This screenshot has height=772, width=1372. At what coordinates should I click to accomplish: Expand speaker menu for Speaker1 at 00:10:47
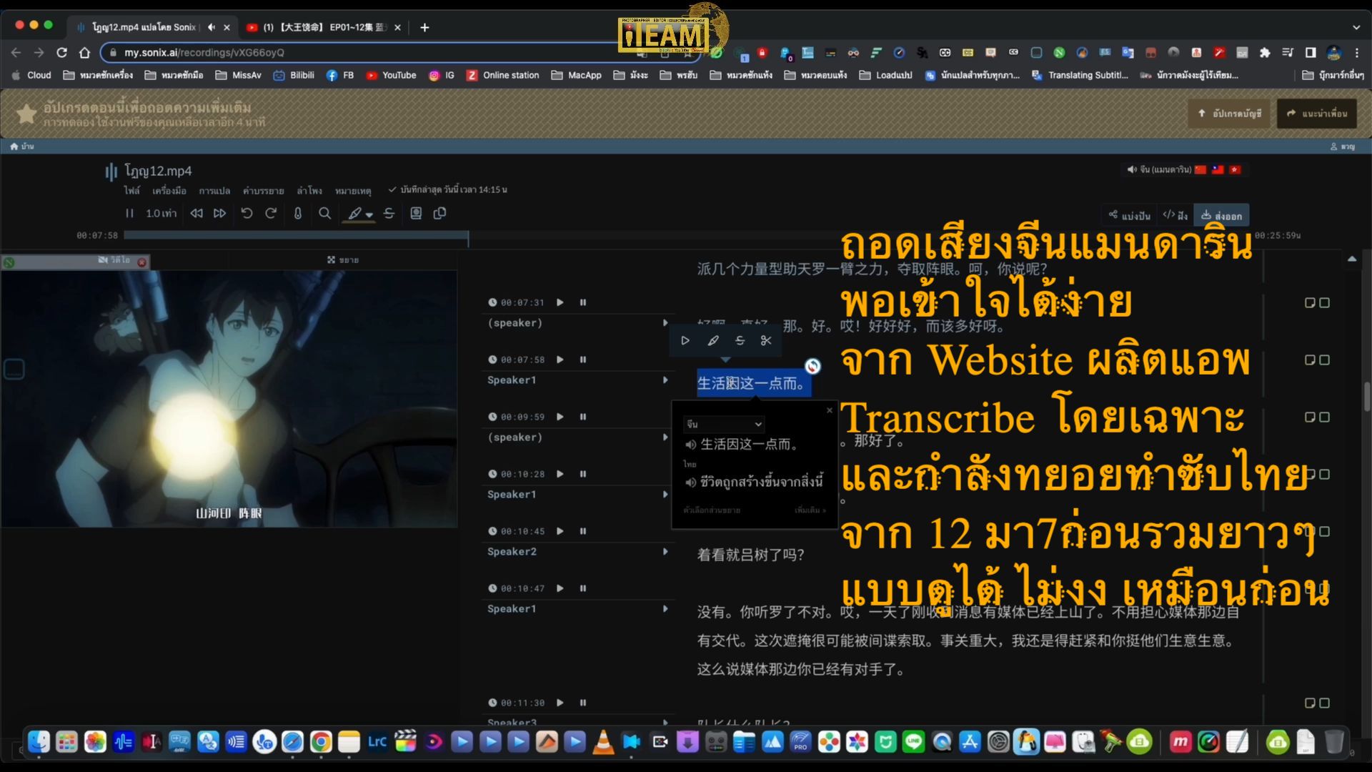click(x=665, y=609)
